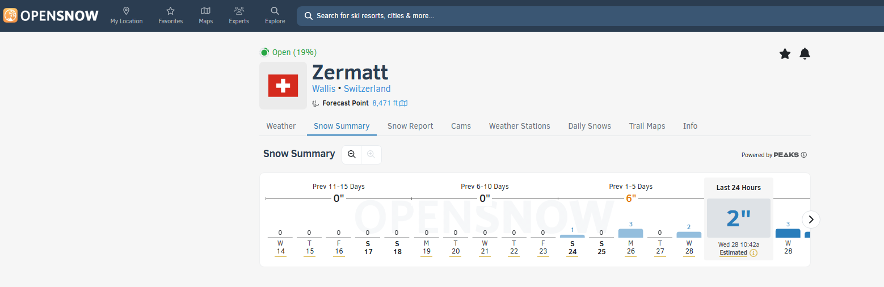The height and width of the screenshot is (287, 884).
Task: Click the map icon beside 8,471 ft
Action: click(403, 103)
